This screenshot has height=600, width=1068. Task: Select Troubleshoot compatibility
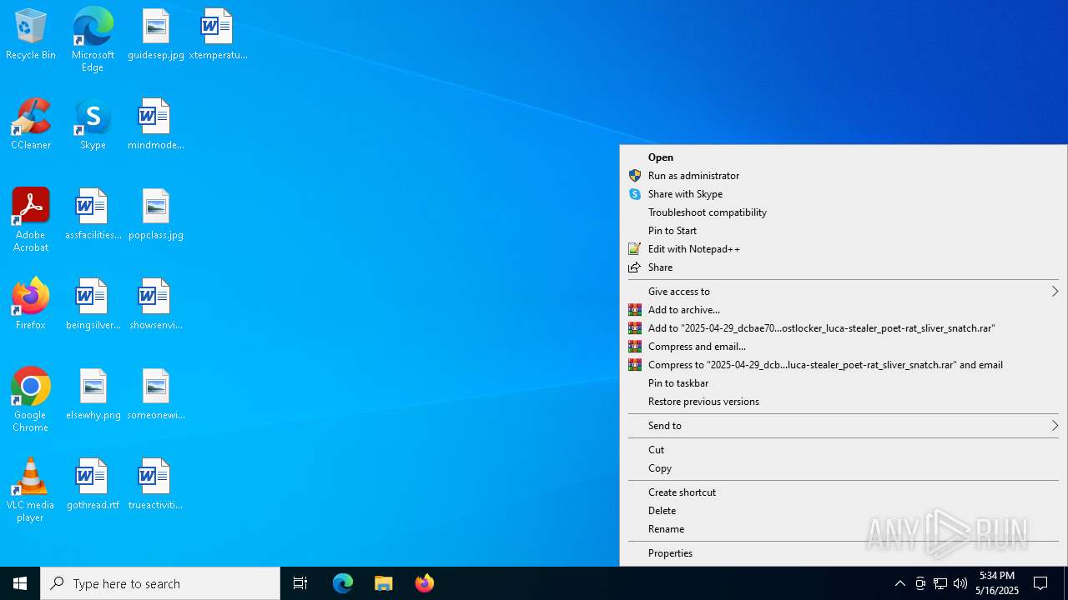click(844, 212)
